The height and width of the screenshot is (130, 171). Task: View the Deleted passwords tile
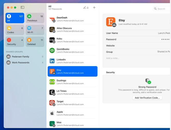tap(35, 42)
